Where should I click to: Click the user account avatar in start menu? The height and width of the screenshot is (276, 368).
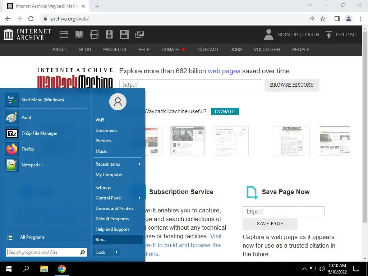coord(118,102)
